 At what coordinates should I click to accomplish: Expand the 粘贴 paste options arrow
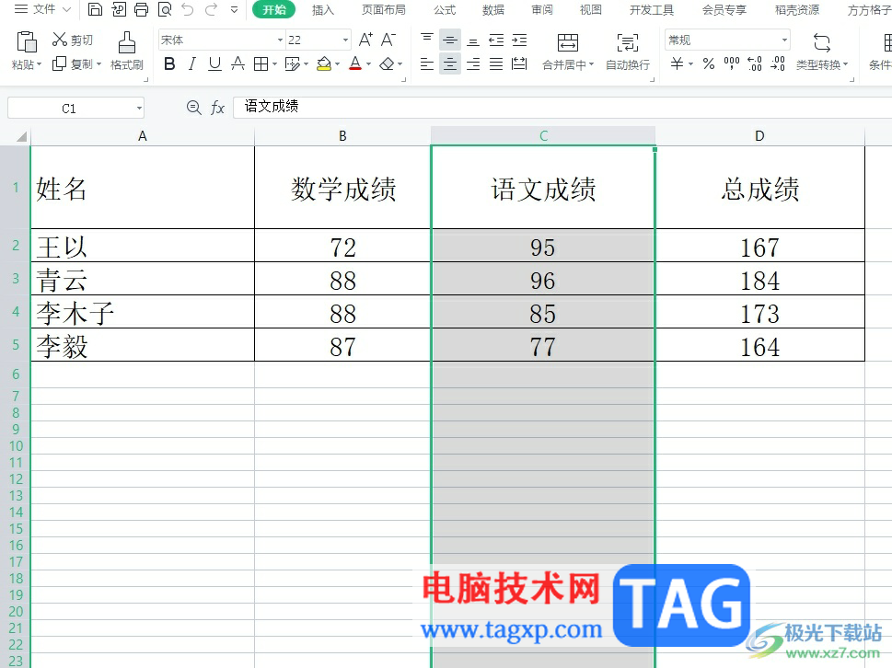point(40,64)
